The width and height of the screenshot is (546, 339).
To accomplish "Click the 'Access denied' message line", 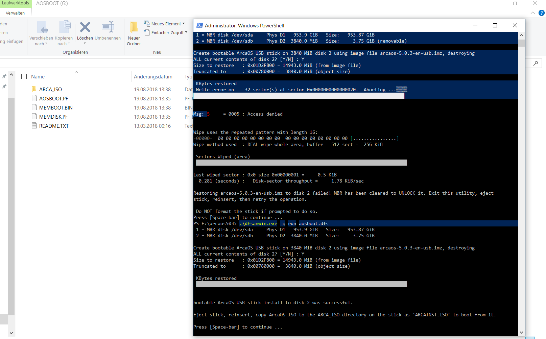I will (238, 114).
